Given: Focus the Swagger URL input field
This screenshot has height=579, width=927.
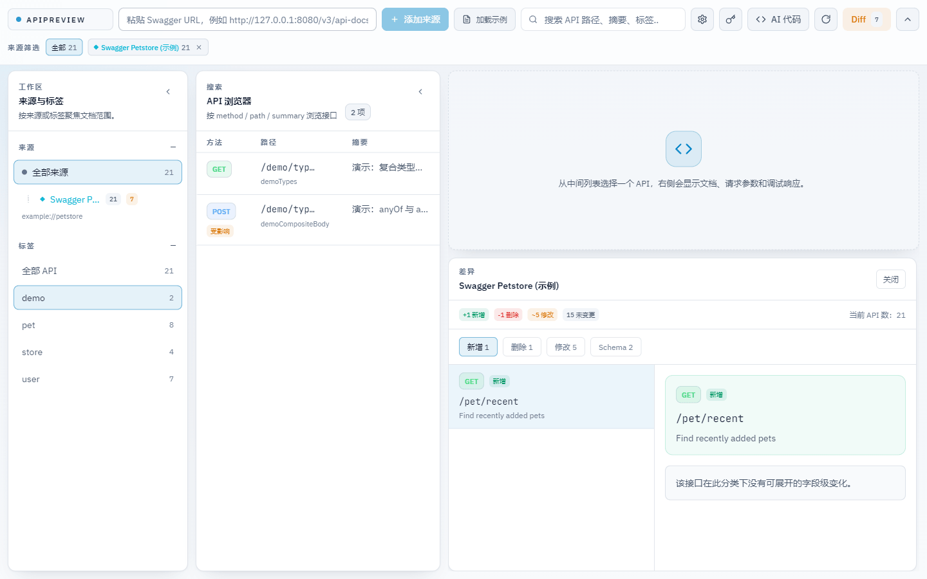Looking at the screenshot, I should (247, 19).
